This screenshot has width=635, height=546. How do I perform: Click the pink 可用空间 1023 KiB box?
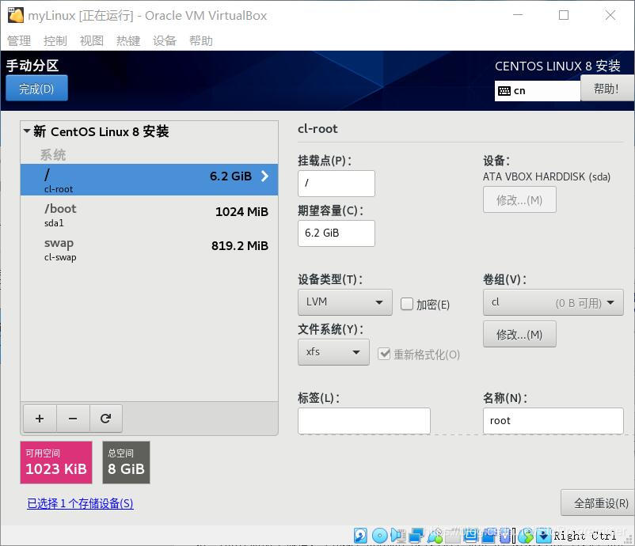(x=56, y=462)
